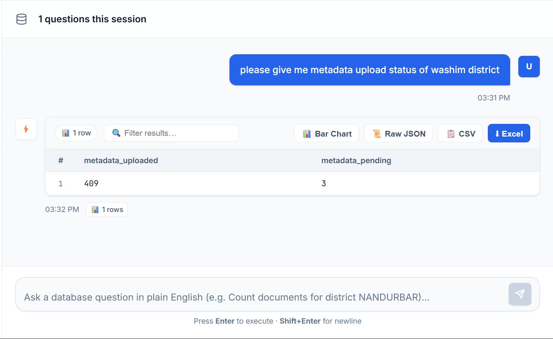Click the '1 row' count badge

point(76,133)
